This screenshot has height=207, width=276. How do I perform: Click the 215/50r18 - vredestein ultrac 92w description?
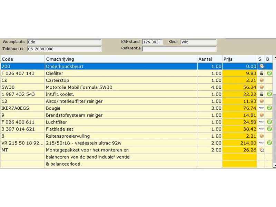coord(121,143)
